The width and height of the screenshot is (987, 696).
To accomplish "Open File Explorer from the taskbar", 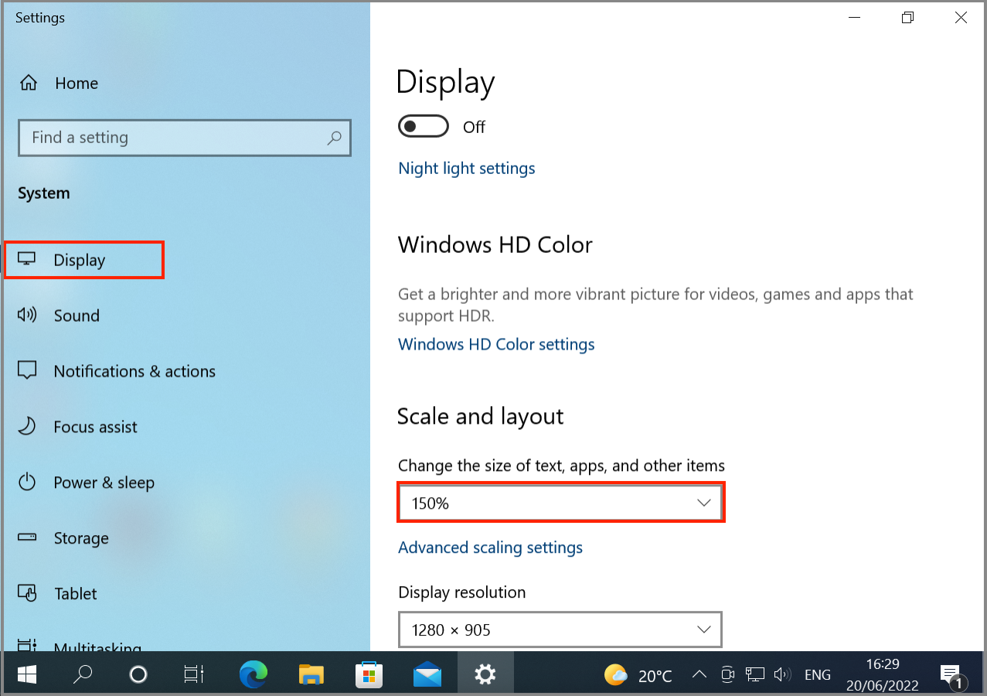I will tap(311, 675).
